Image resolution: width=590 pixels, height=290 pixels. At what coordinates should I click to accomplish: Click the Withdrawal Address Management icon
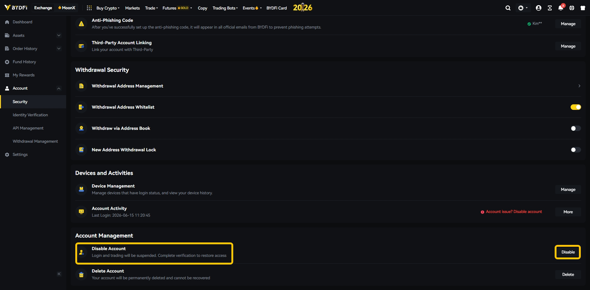(x=81, y=86)
